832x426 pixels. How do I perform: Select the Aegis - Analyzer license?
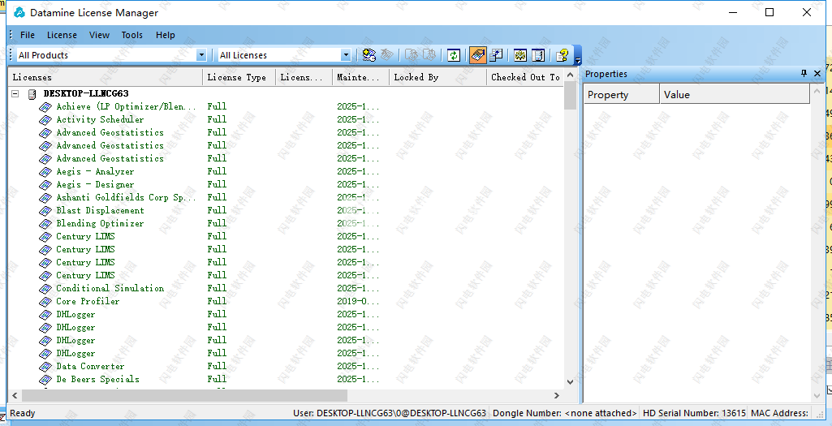tap(95, 171)
